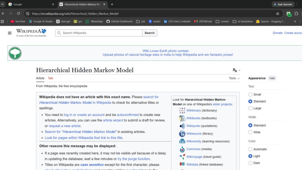The height and width of the screenshot is (170, 302).
Task: Hide the Appearance panel
Action: coord(272,78)
